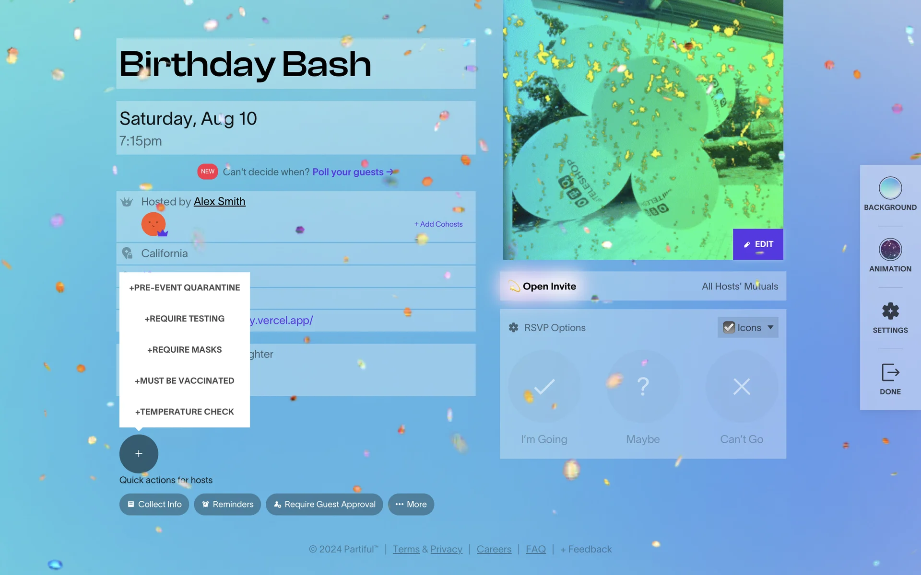Select the Maybe question mark icon
The width and height of the screenshot is (921, 575).
pyautogui.click(x=643, y=386)
